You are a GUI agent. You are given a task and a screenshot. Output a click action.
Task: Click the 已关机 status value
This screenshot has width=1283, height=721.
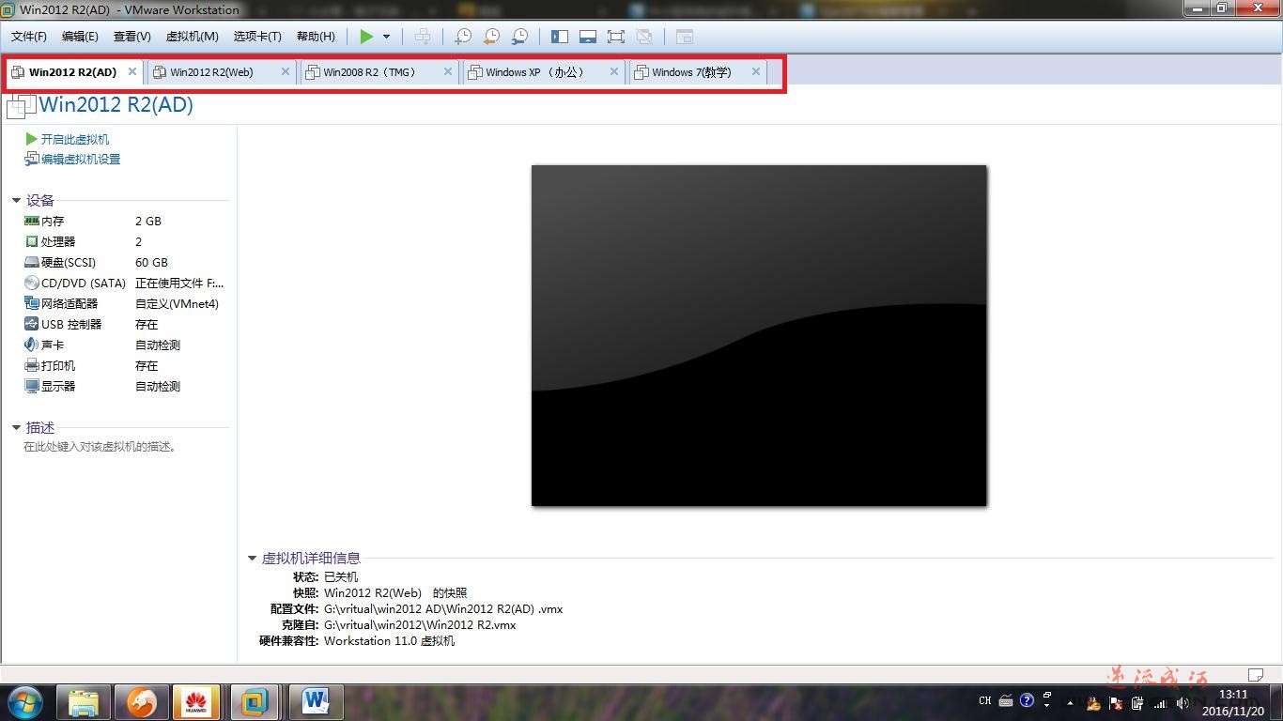(x=341, y=576)
